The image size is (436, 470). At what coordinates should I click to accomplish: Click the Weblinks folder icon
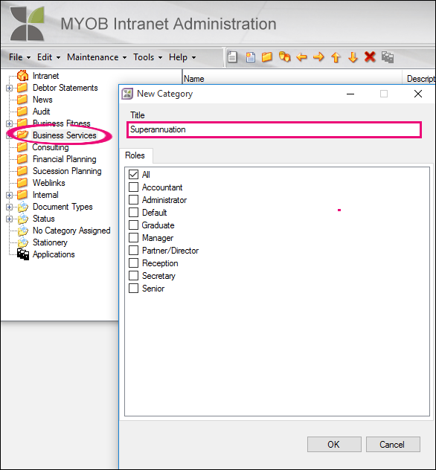pos(22,182)
